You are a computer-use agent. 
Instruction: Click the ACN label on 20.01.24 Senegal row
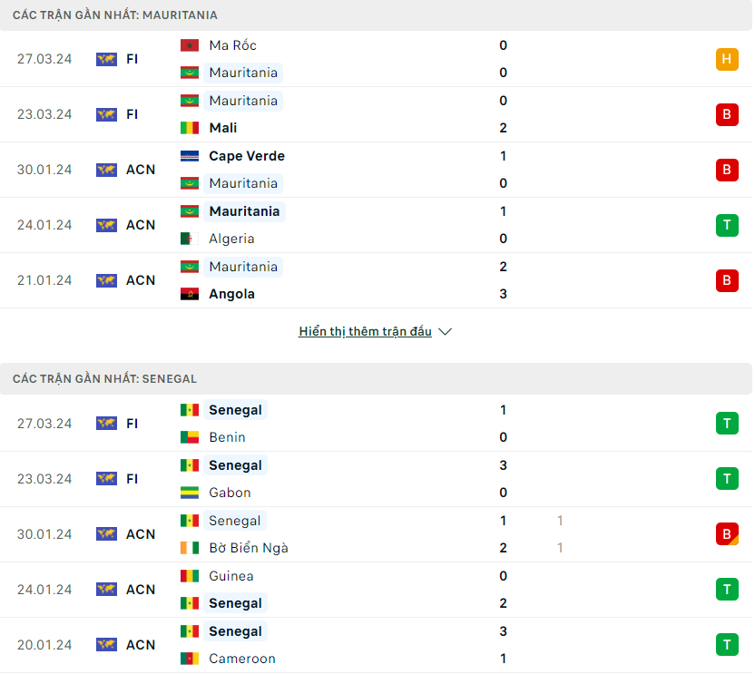coord(141,645)
